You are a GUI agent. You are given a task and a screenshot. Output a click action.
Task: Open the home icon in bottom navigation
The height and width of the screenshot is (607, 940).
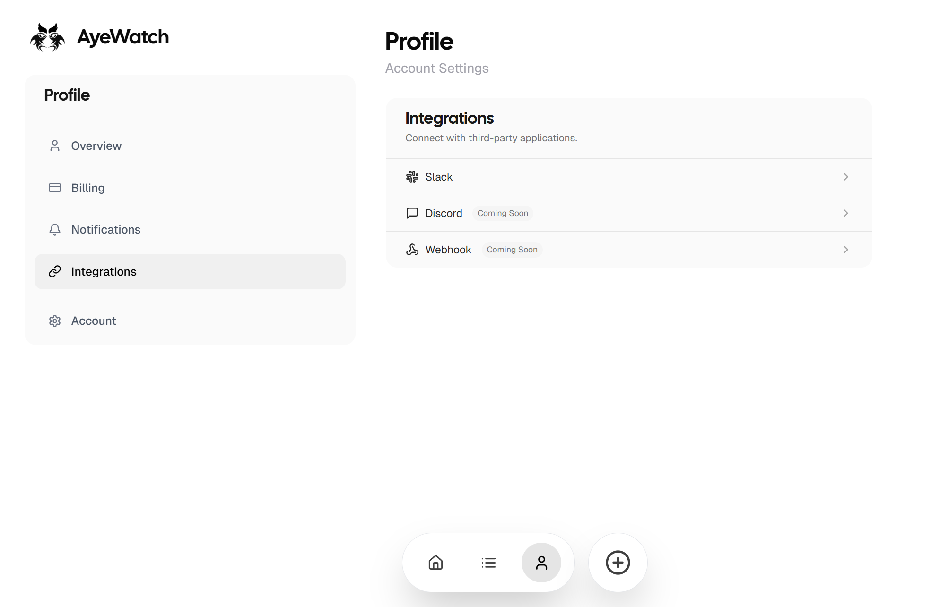435,563
